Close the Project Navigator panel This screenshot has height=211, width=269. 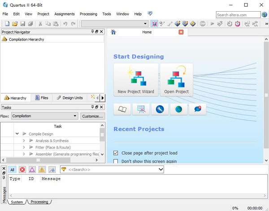[101, 31]
